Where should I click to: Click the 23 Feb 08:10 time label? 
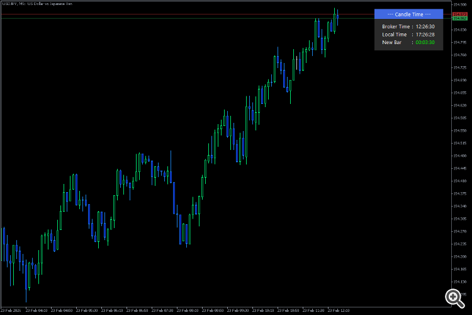(x=188, y=310)
